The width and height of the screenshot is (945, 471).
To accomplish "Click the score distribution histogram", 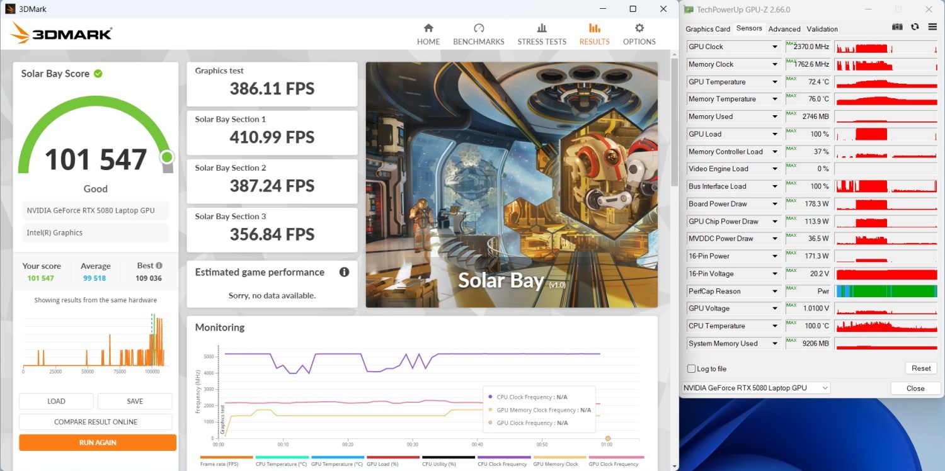I will point(93,340).
